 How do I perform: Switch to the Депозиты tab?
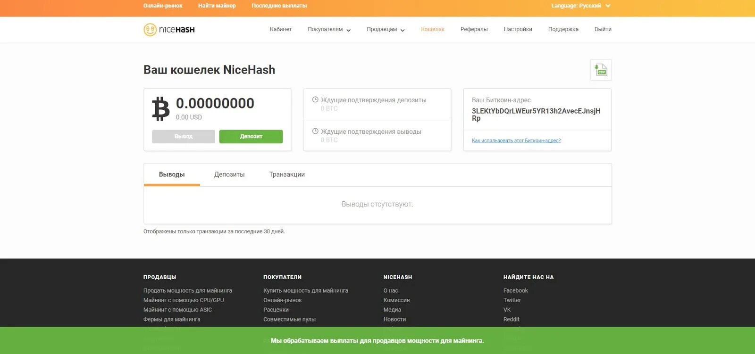click(x=229, y=174)
